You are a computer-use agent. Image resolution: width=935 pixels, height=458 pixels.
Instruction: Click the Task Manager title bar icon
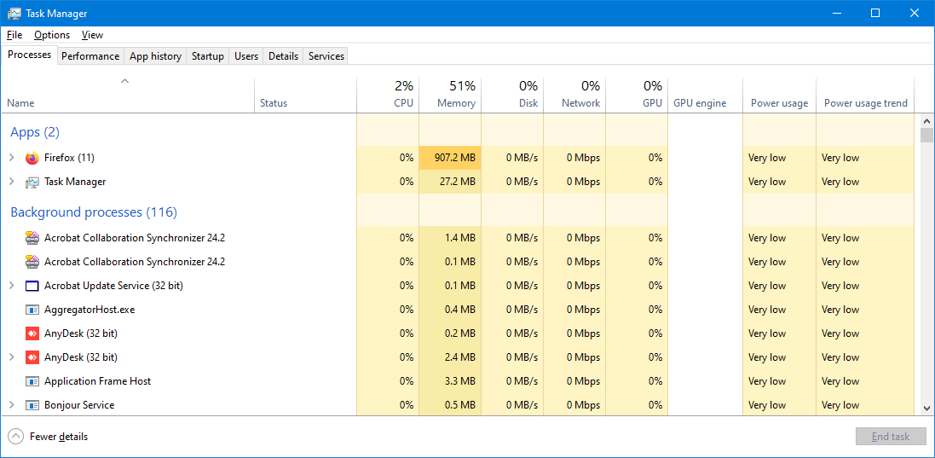click(14, 14)
